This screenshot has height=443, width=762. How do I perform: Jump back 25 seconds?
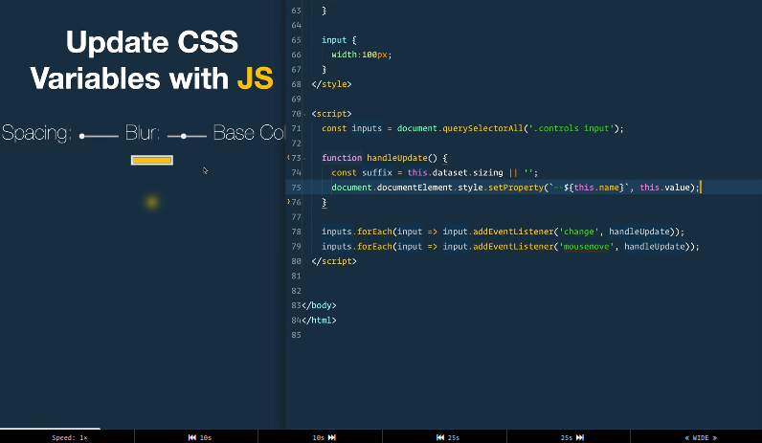pos(448,437)
